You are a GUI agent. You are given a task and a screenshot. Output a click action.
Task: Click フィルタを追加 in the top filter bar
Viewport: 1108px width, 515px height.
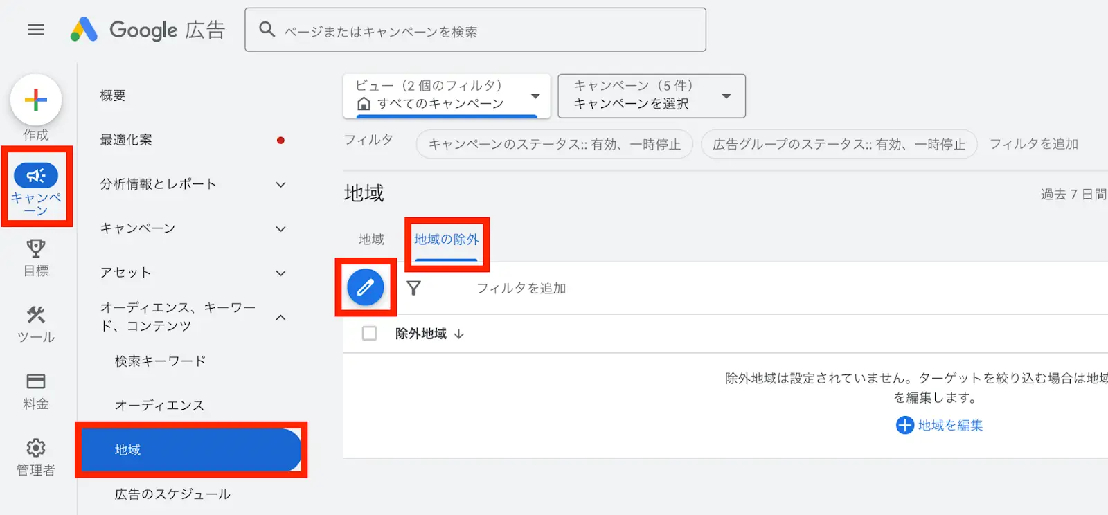[1034, 144]
